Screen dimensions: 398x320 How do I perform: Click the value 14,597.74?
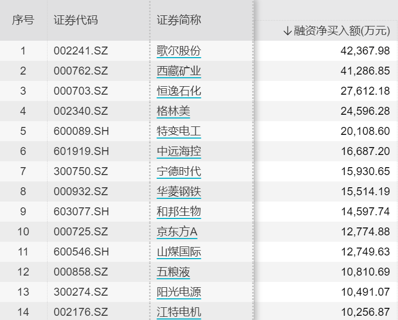click(x=365, y=211)
